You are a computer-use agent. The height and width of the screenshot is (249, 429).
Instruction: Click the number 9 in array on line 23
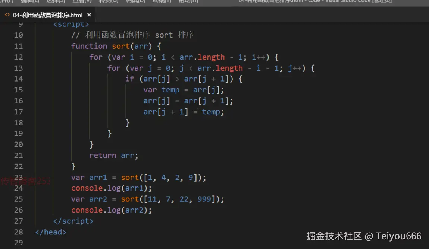(x=191, y=177)
